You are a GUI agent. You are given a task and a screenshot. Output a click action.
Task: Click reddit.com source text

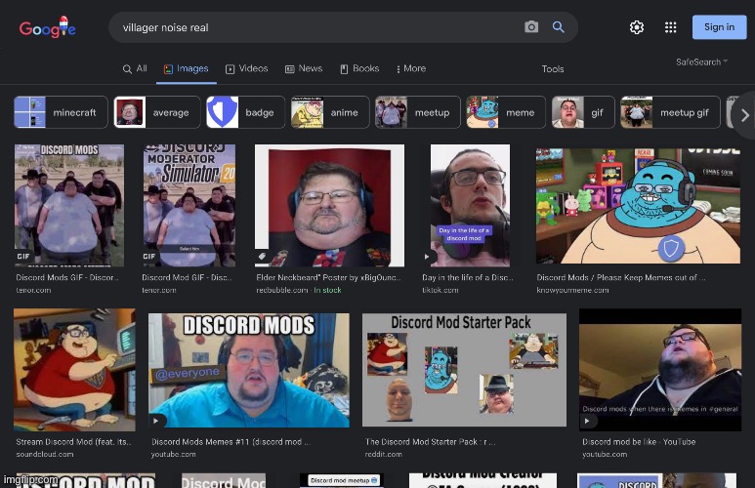pos(383,454)
